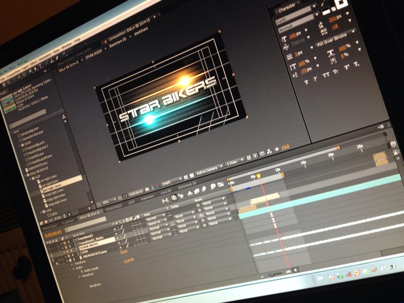Click the draft 3D icon in the timeline header
Viewport: 404px width, 303px height.
click(181, 196)
